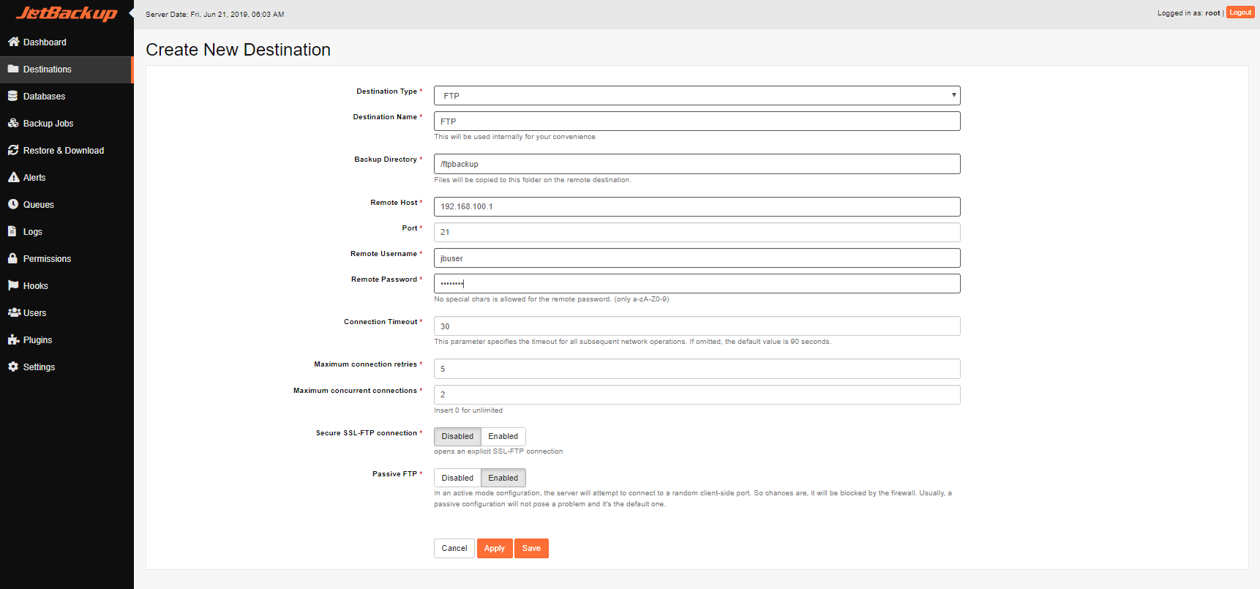
Task: Click the 'opens an explicit SSL-FTP connection' hint
Action: click(498, 451)
